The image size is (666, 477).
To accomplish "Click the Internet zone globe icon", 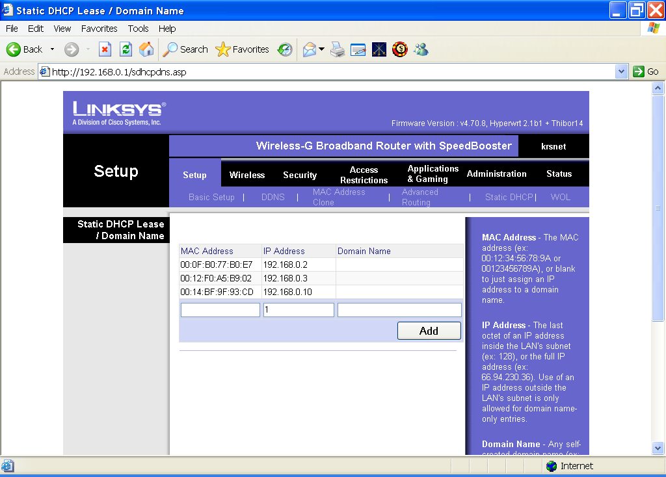I will 552,466.
